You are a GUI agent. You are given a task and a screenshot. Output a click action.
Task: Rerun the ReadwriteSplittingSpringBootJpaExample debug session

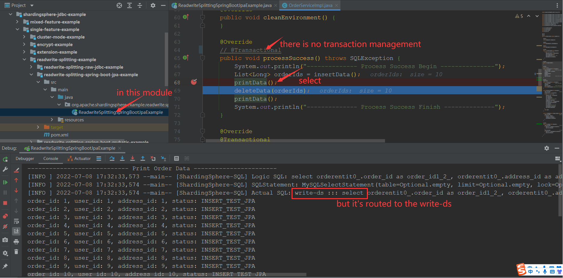5,159
